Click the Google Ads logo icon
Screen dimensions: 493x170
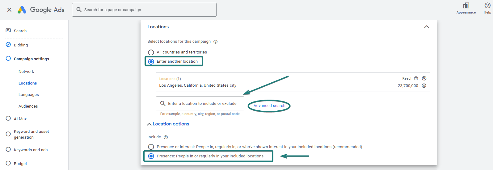[22, 10]
